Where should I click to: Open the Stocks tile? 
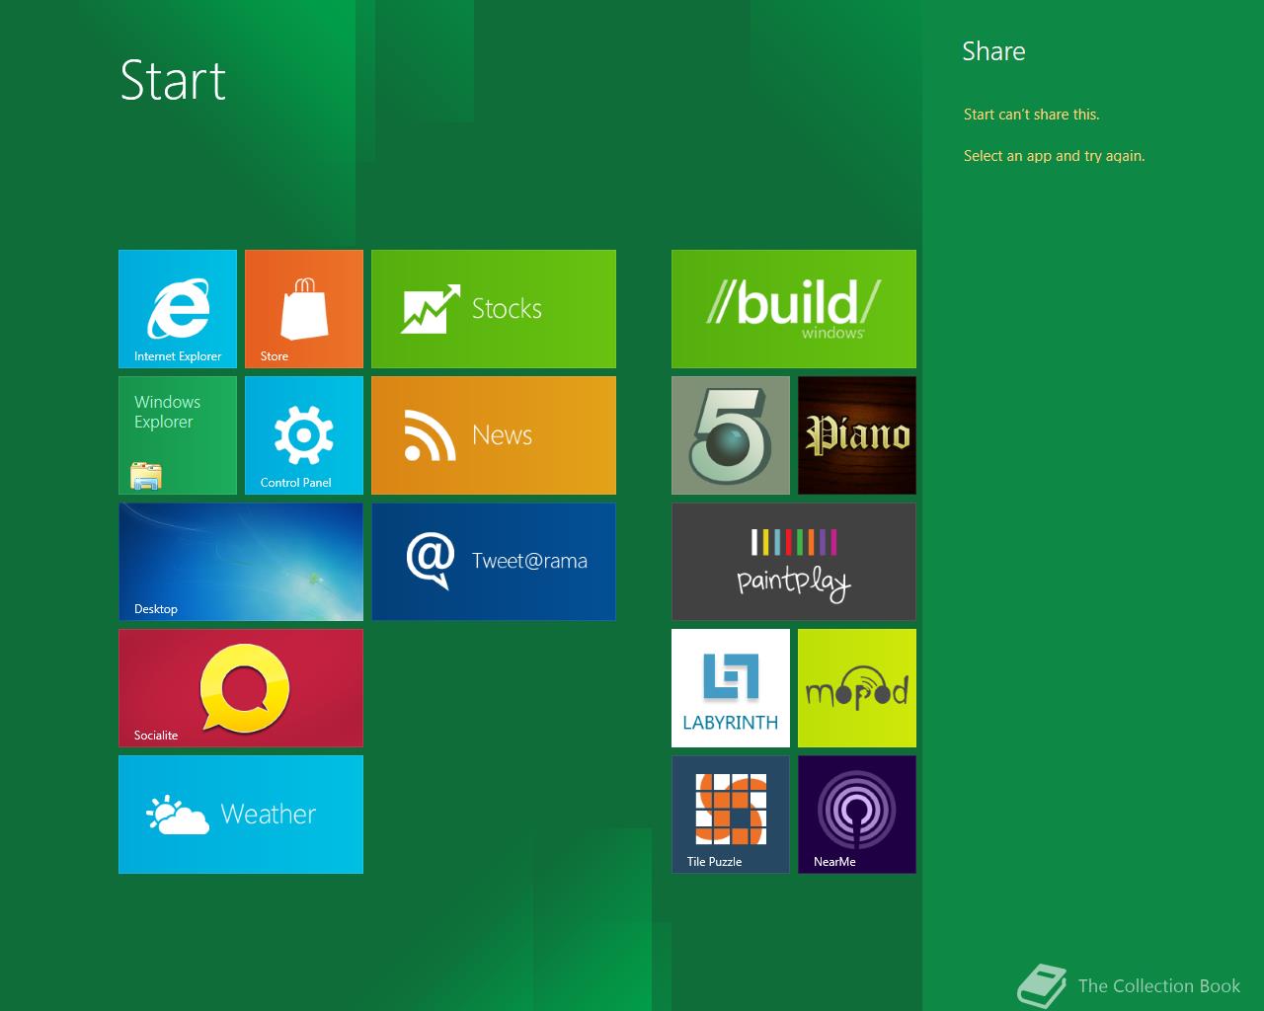pos(494,309)
